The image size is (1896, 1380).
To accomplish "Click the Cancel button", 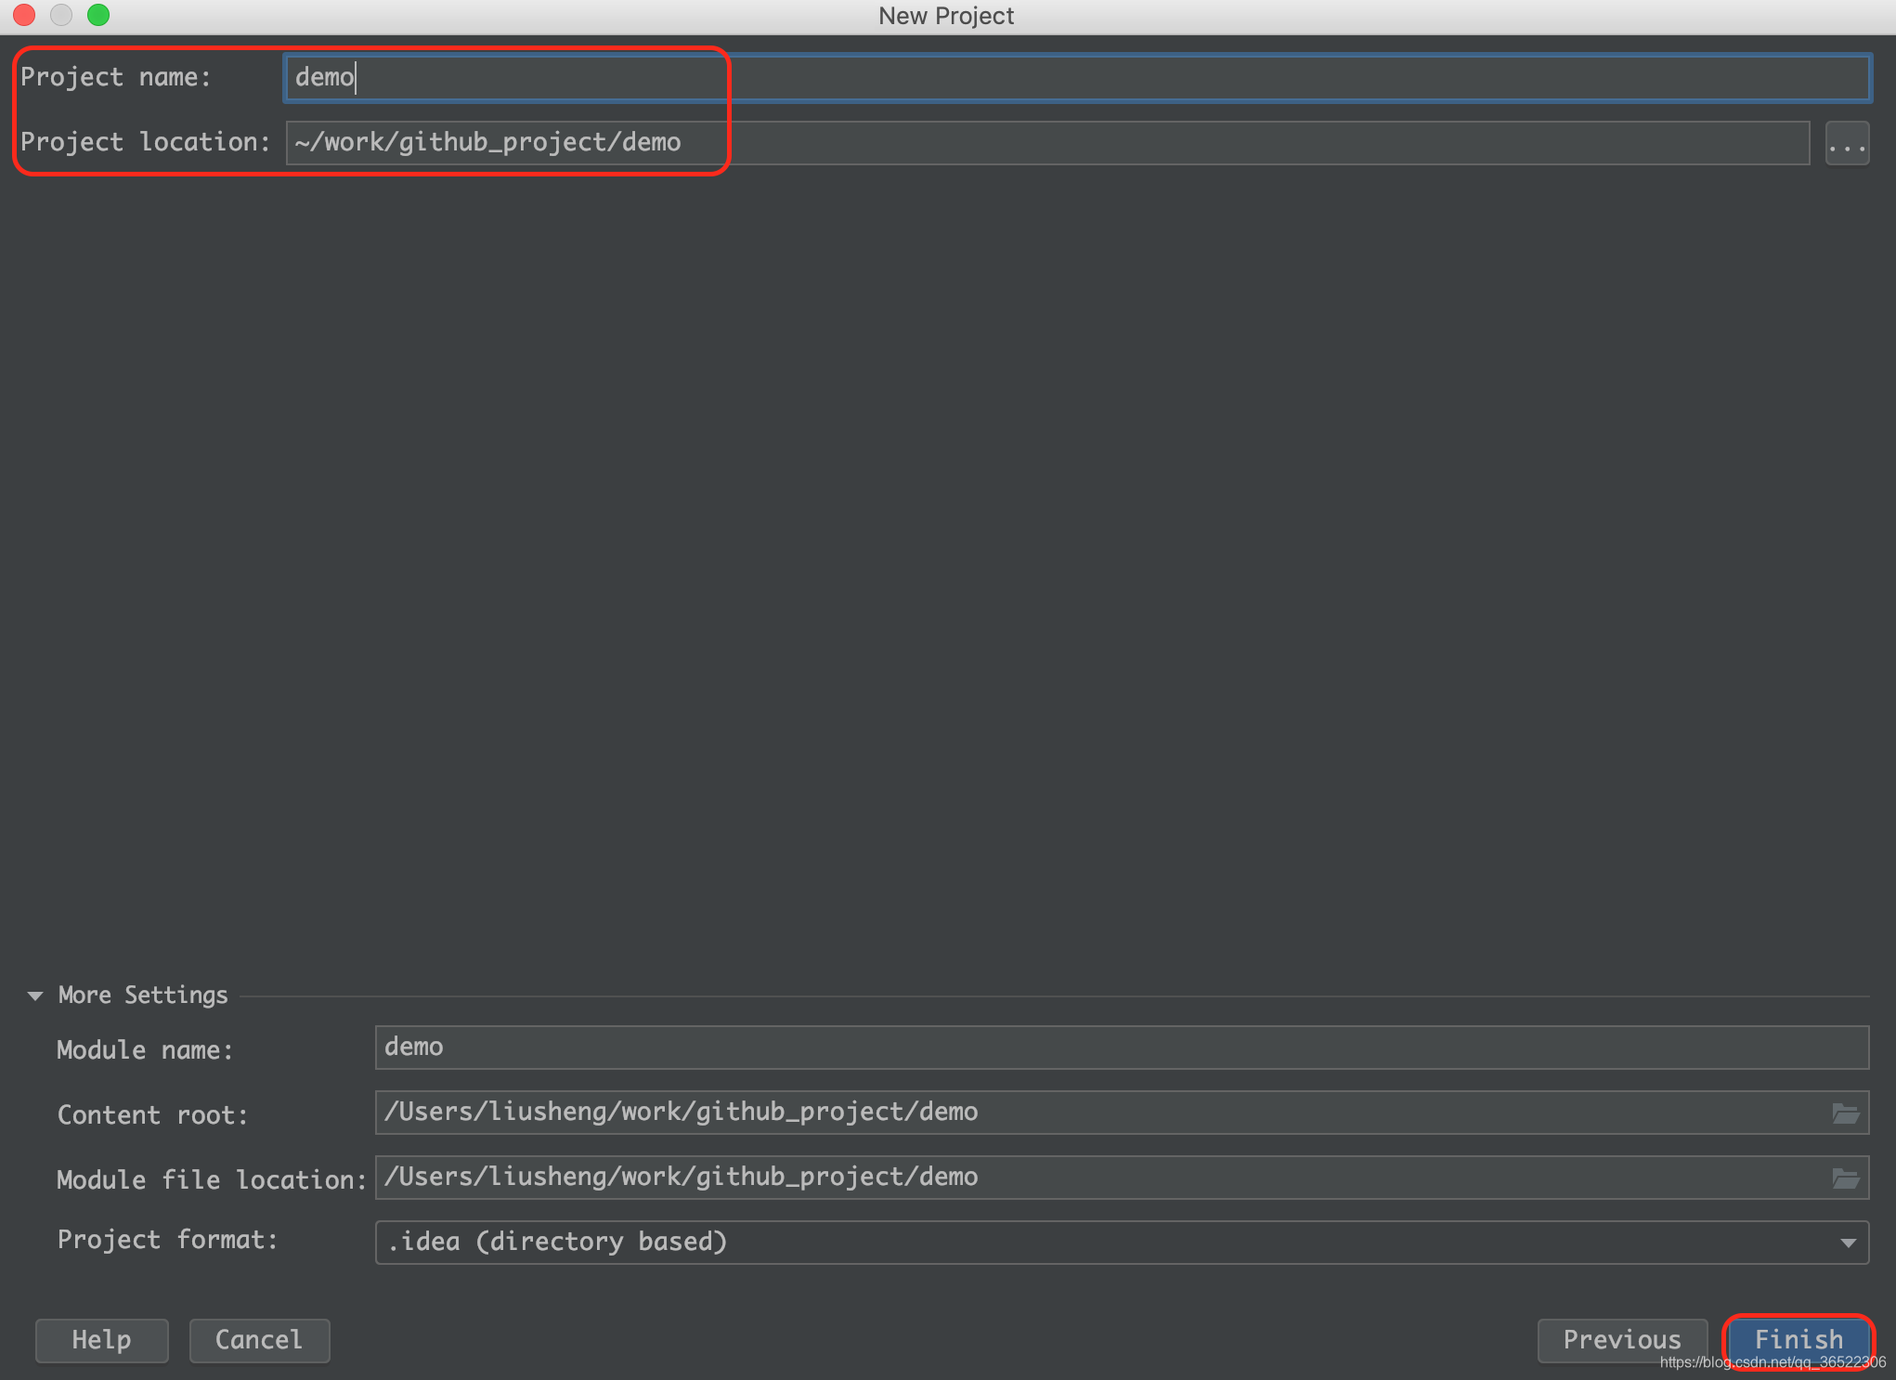I will tap(259, 1340).
